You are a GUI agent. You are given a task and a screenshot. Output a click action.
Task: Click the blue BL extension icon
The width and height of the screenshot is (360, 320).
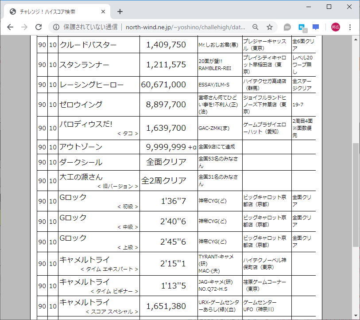pos(301,27)
